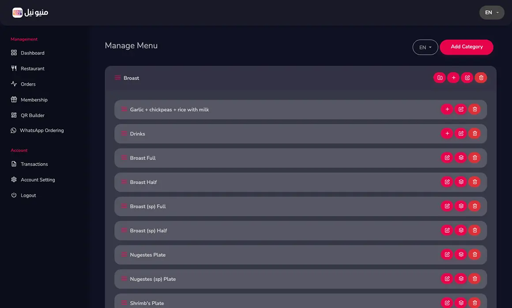
Task: Open the top-right EN language dropdown
Action: (492, 13)
